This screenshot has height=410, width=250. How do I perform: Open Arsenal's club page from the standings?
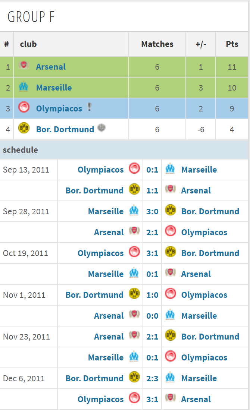coord(51,67)
